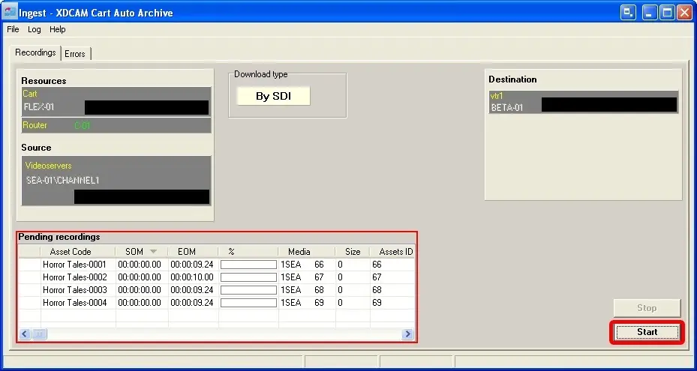697x371 pixels.
Task: Click the Ingest application icon in title bar
Action: pyautogui.click(x=10, y=13)
